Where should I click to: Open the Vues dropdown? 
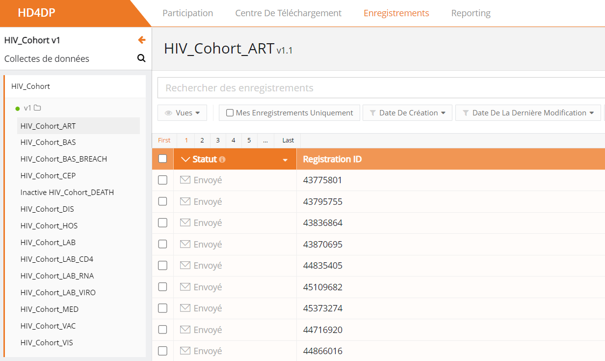[x=182, y=113]
